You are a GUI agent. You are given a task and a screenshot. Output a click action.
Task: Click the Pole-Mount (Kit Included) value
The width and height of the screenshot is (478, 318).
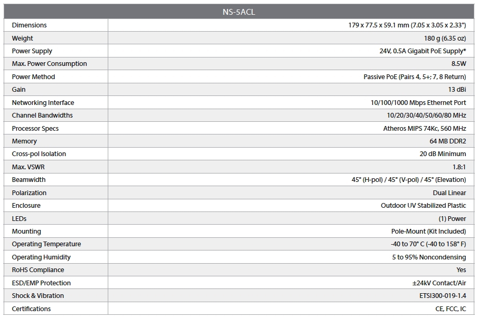click(428, 232)
